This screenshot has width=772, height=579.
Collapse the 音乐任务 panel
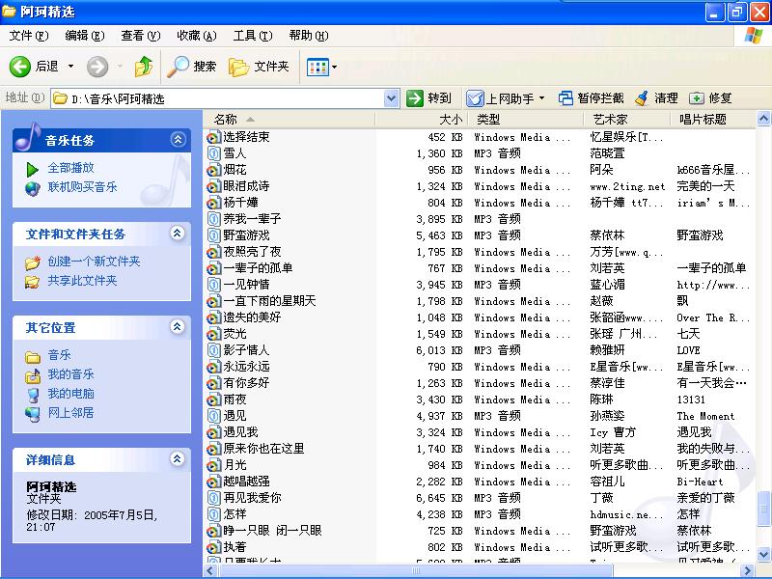point(178,140)
